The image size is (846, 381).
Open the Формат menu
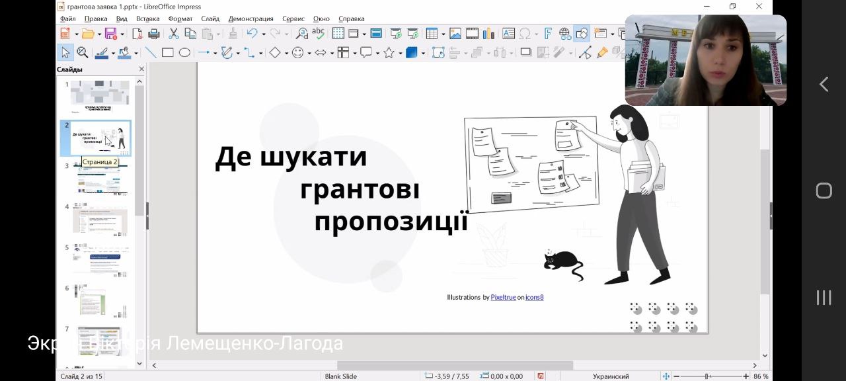pos(180,19)
